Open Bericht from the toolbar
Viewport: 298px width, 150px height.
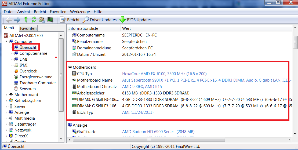pos(70,20)
